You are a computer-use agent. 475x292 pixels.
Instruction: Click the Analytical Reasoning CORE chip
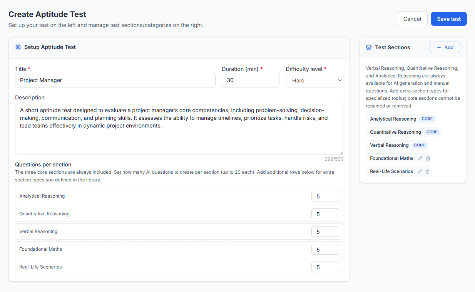point(401,119)
